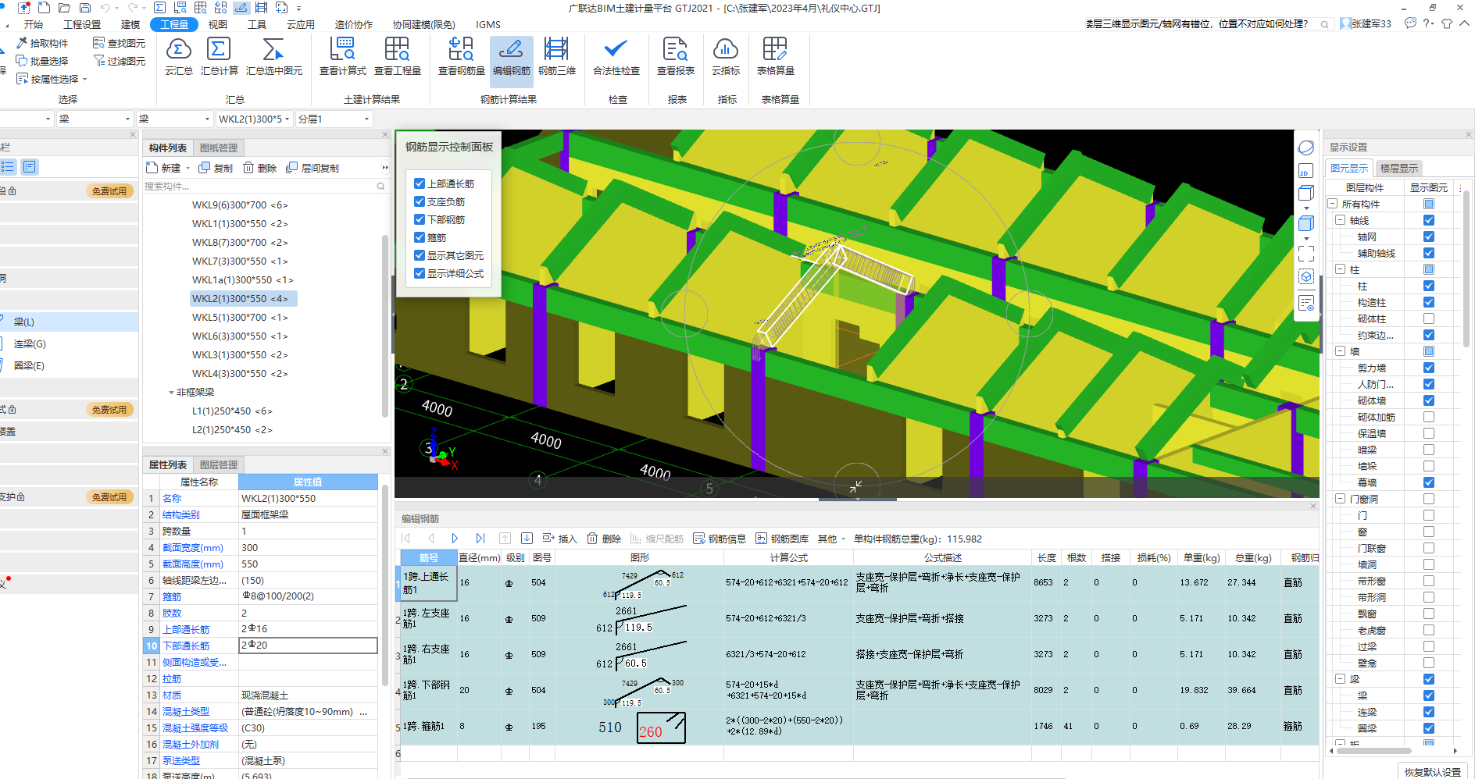Open 钢筋信息 rebar info
The image size is (1475, 779).
pyautogui.click(x=720, y=539)
